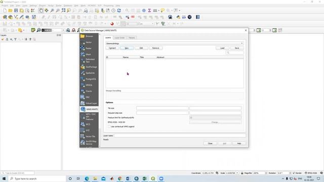The image size is (324, 182).
Task: Open the Project menu
Action: pyautogui.click(x=5, y=6)
